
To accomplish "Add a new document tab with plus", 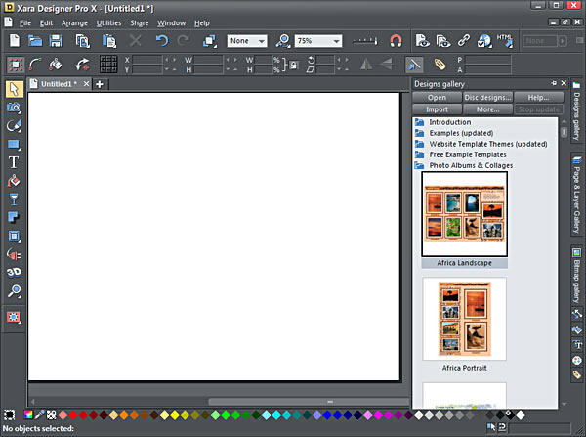I will tap(100, 84).
